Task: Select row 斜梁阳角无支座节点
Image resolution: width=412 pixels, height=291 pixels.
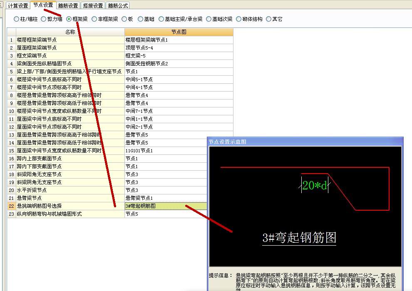Action: pos(70,174)
